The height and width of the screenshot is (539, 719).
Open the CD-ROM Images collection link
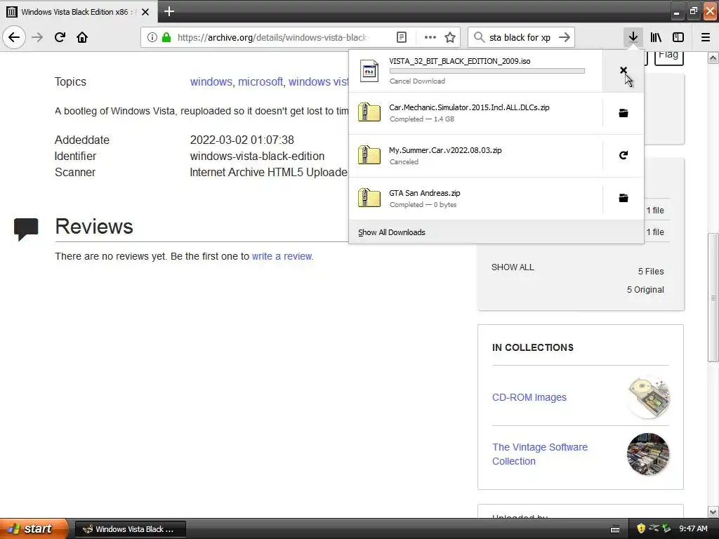click(x=529, y=397)
